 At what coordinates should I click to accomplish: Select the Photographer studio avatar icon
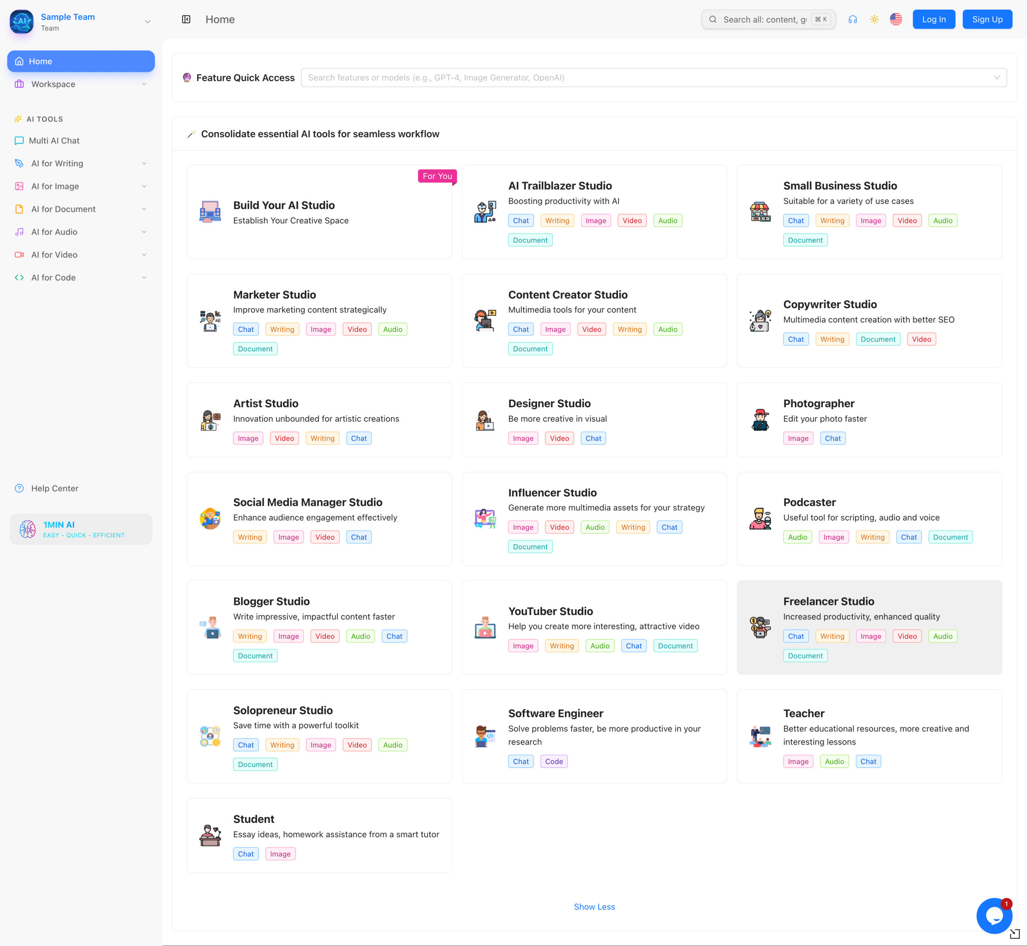point(760,420)
